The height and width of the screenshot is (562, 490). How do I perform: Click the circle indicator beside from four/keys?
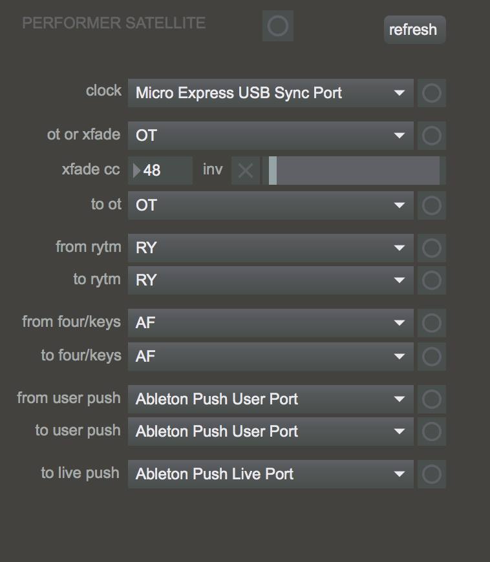pos(431,322)
